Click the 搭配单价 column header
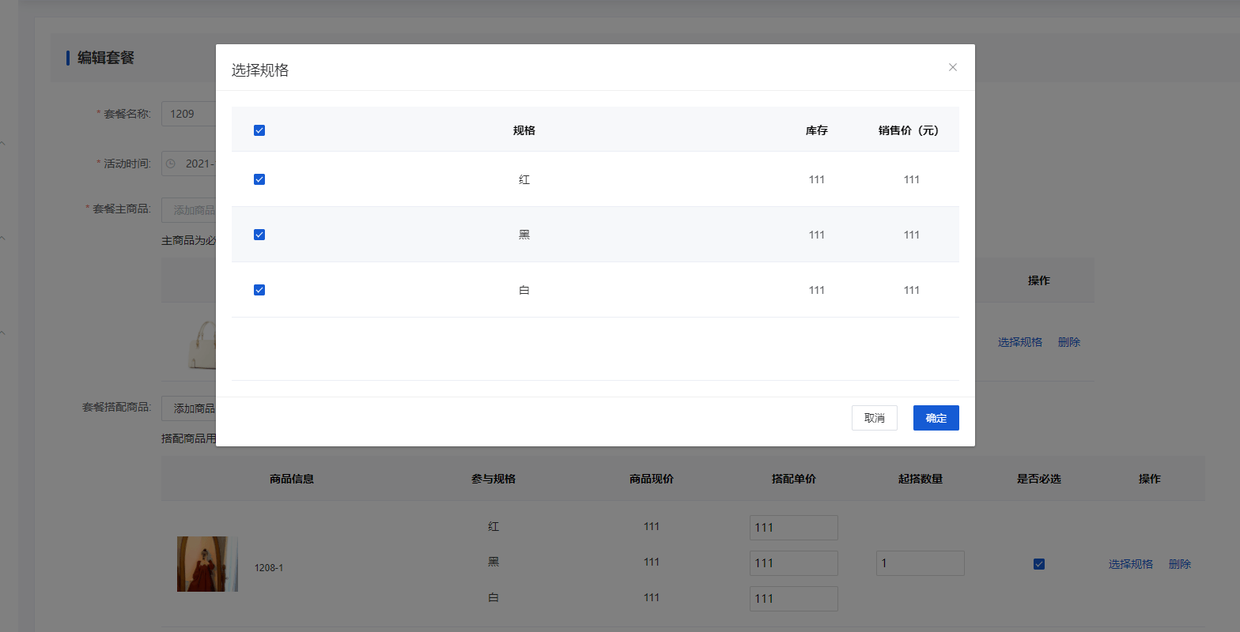This screenshot has height=632, width=1240. tap(794, 479)
